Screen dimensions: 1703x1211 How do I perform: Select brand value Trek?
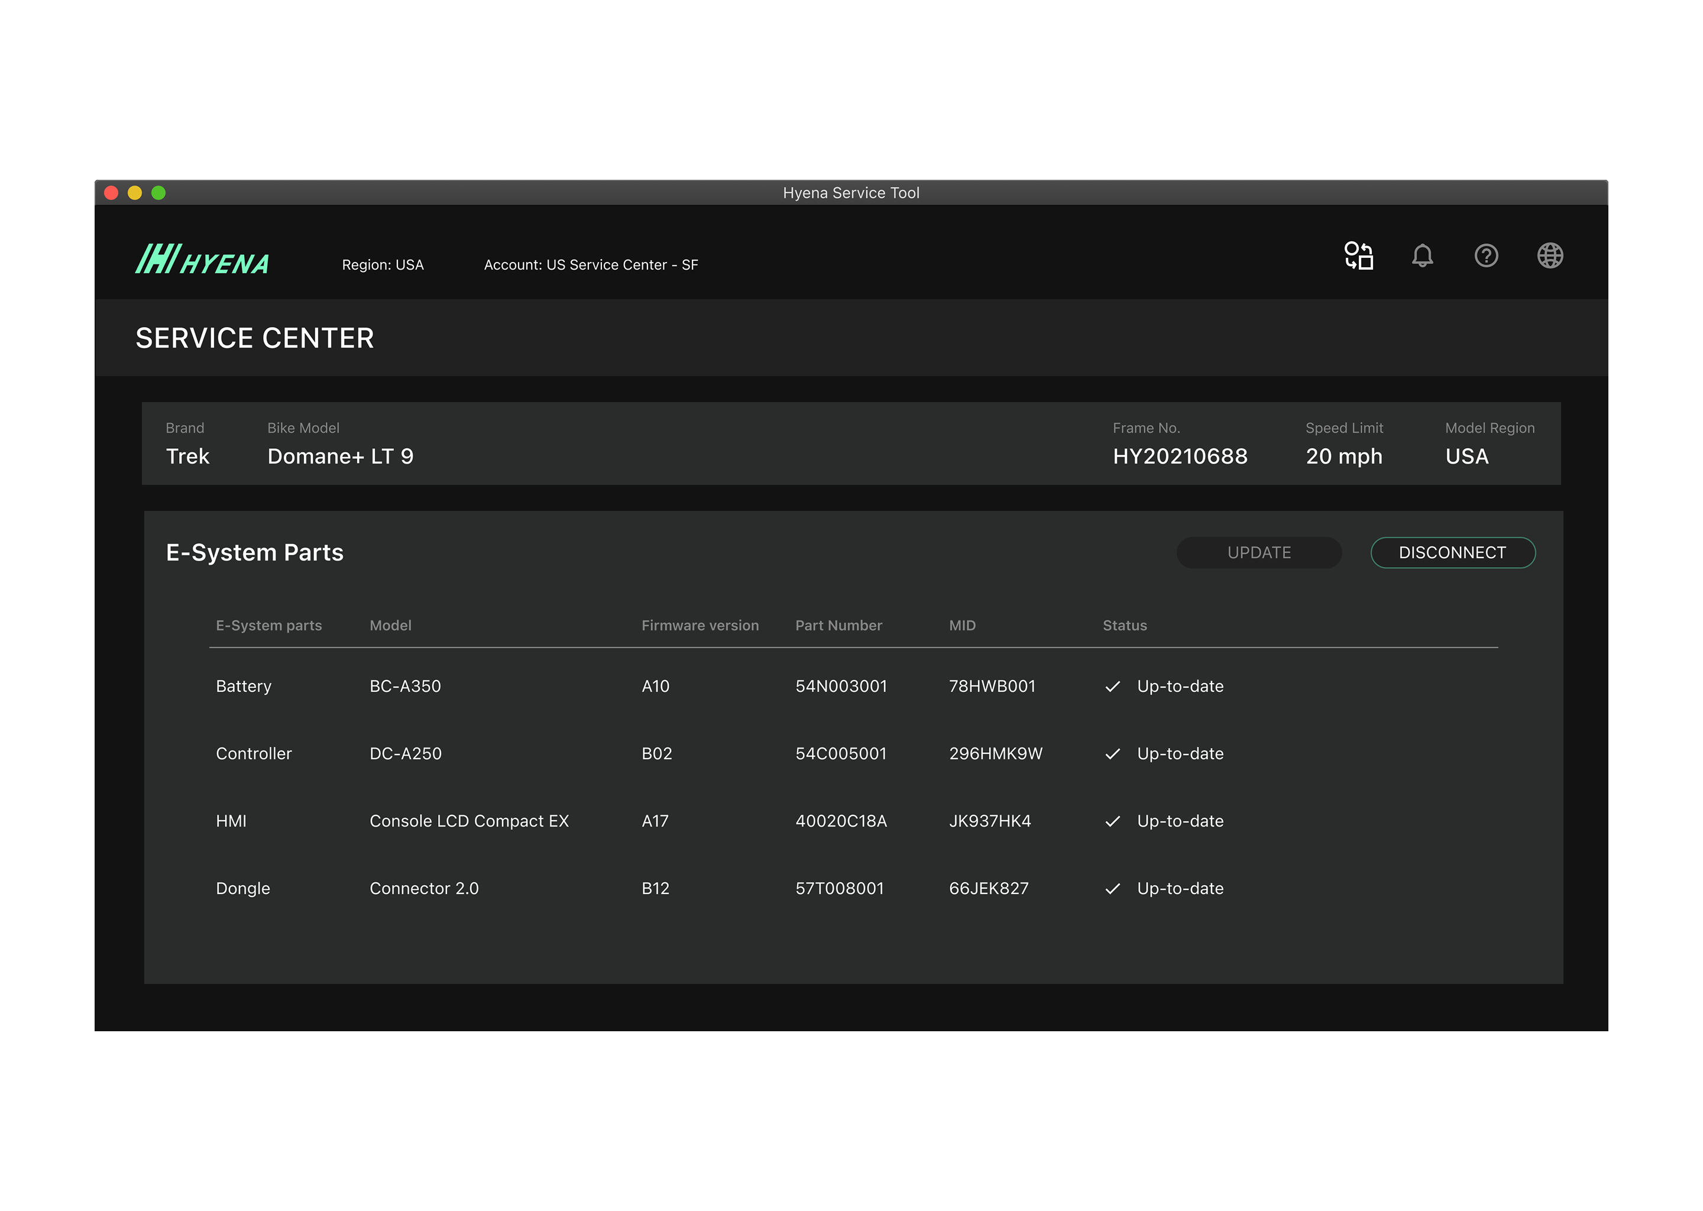point(187,456)
